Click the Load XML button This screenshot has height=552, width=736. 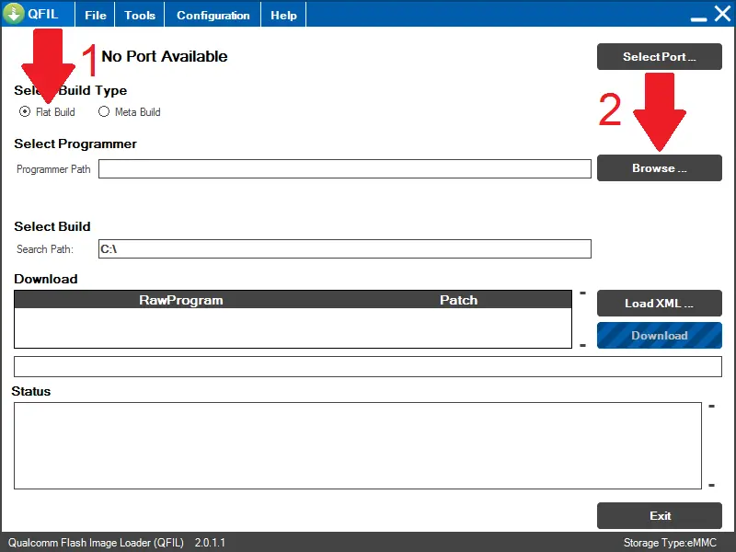click(x=659, y=304)
